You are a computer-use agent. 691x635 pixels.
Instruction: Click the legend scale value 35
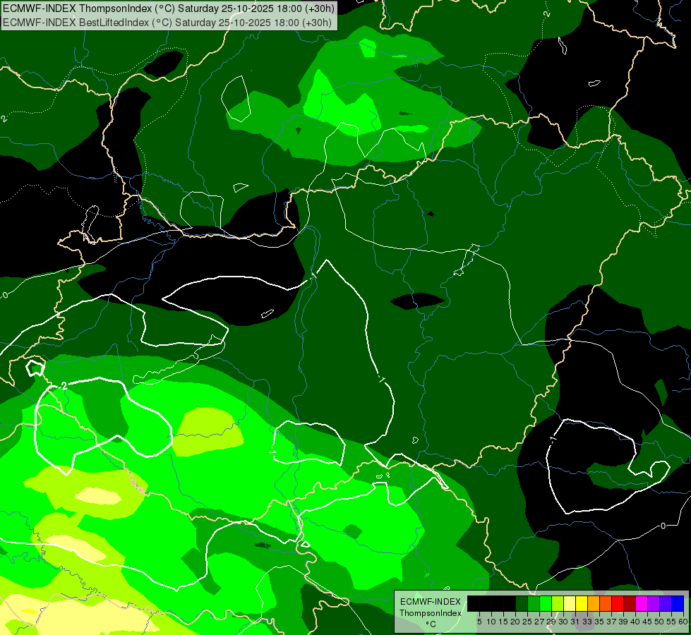tap(600, 622)
